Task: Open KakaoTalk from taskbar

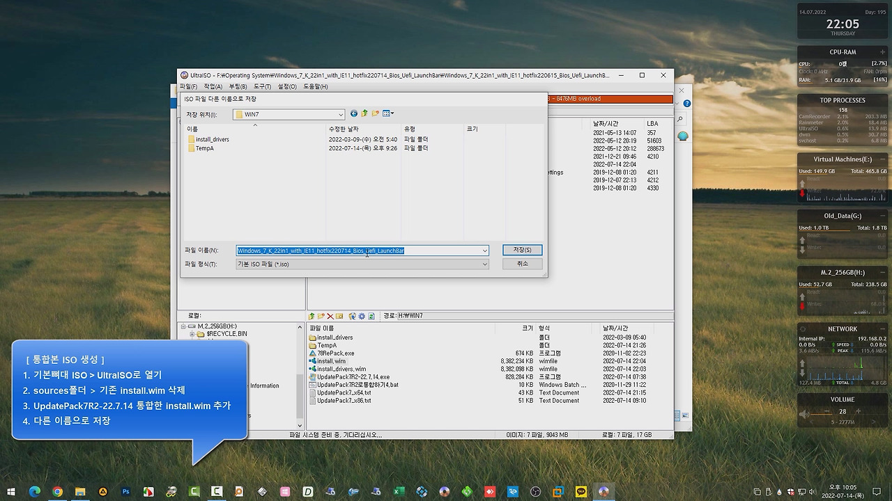Action: pyautogui.click(x=580, y=491)
